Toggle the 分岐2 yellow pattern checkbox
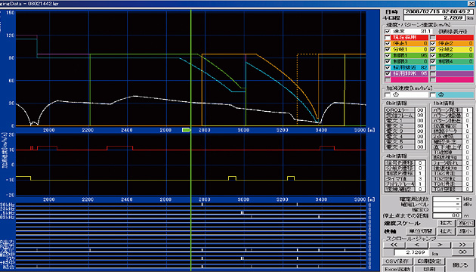This screenshot has height=272, width=476. pos(433,49)
